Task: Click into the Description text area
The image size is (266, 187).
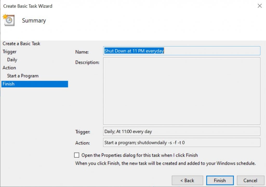Action: pos(182,91)
